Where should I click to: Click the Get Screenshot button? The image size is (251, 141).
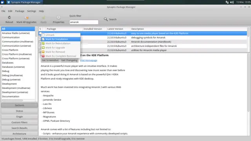(50, 60)
